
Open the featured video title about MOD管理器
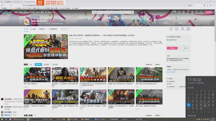(x=102, y=35)
